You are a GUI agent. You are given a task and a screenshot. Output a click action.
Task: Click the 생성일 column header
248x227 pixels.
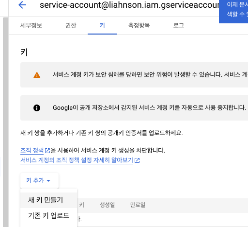pos(108,205)
